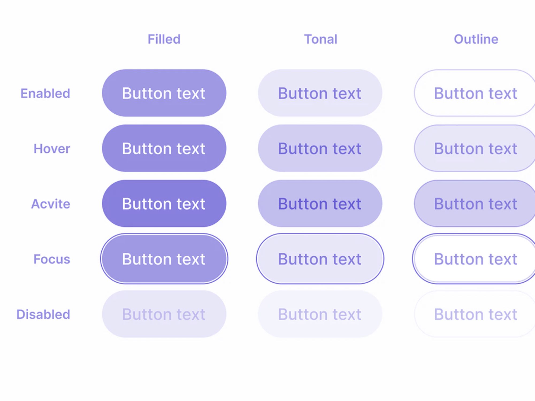Click the Filled Enabled button

coord(164,93)
